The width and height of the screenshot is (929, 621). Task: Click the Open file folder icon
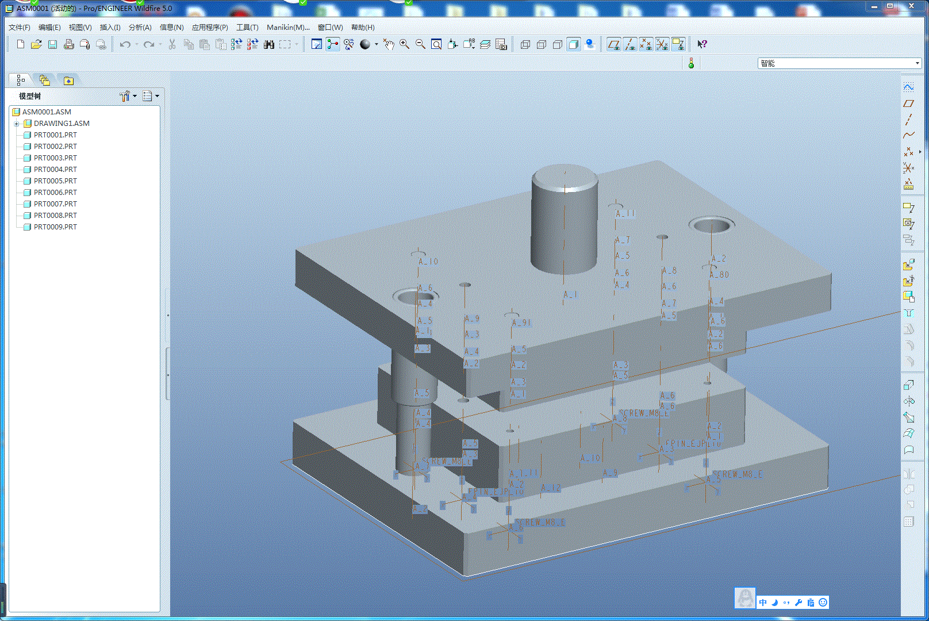[x=36, y=44]
